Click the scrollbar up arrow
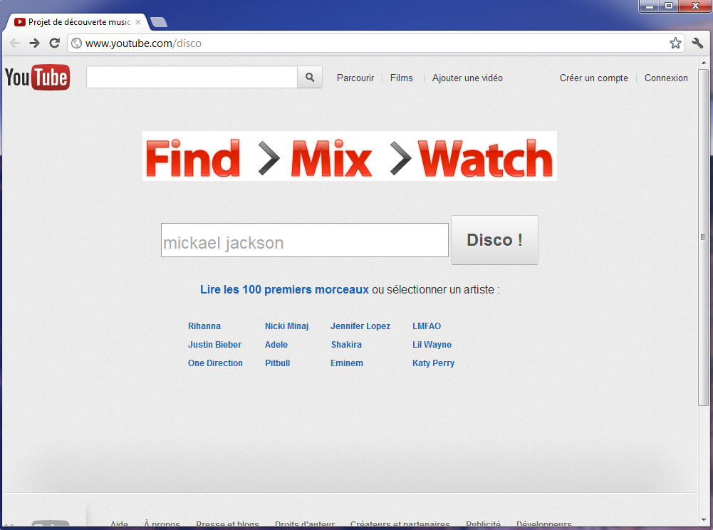Screen dimensions: 713x530 click(x=704, y=63)
